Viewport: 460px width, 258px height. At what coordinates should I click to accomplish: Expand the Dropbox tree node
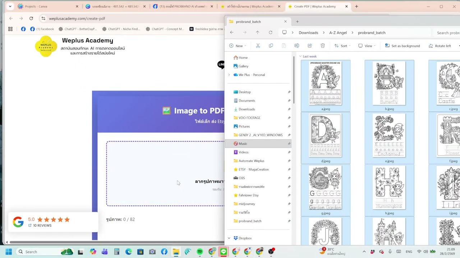[229, 238]
